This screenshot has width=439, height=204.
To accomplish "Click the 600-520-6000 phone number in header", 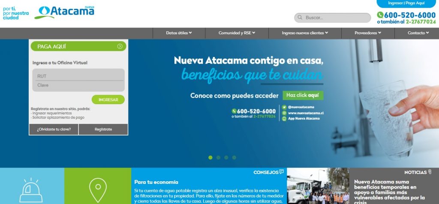I will 409,15.
